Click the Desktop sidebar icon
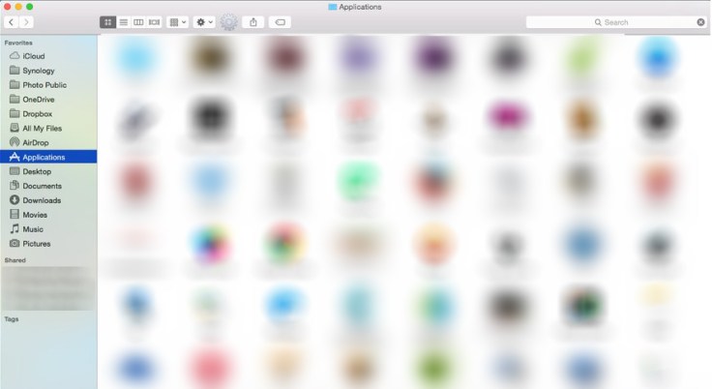This screenshot has height=389, width=712. click(x=15, y=171)
